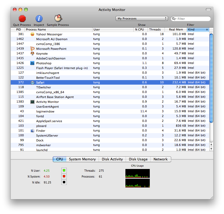Click the Processes count 61 value
This screenshot has width=224, height=214.
[x=100, y=177]
